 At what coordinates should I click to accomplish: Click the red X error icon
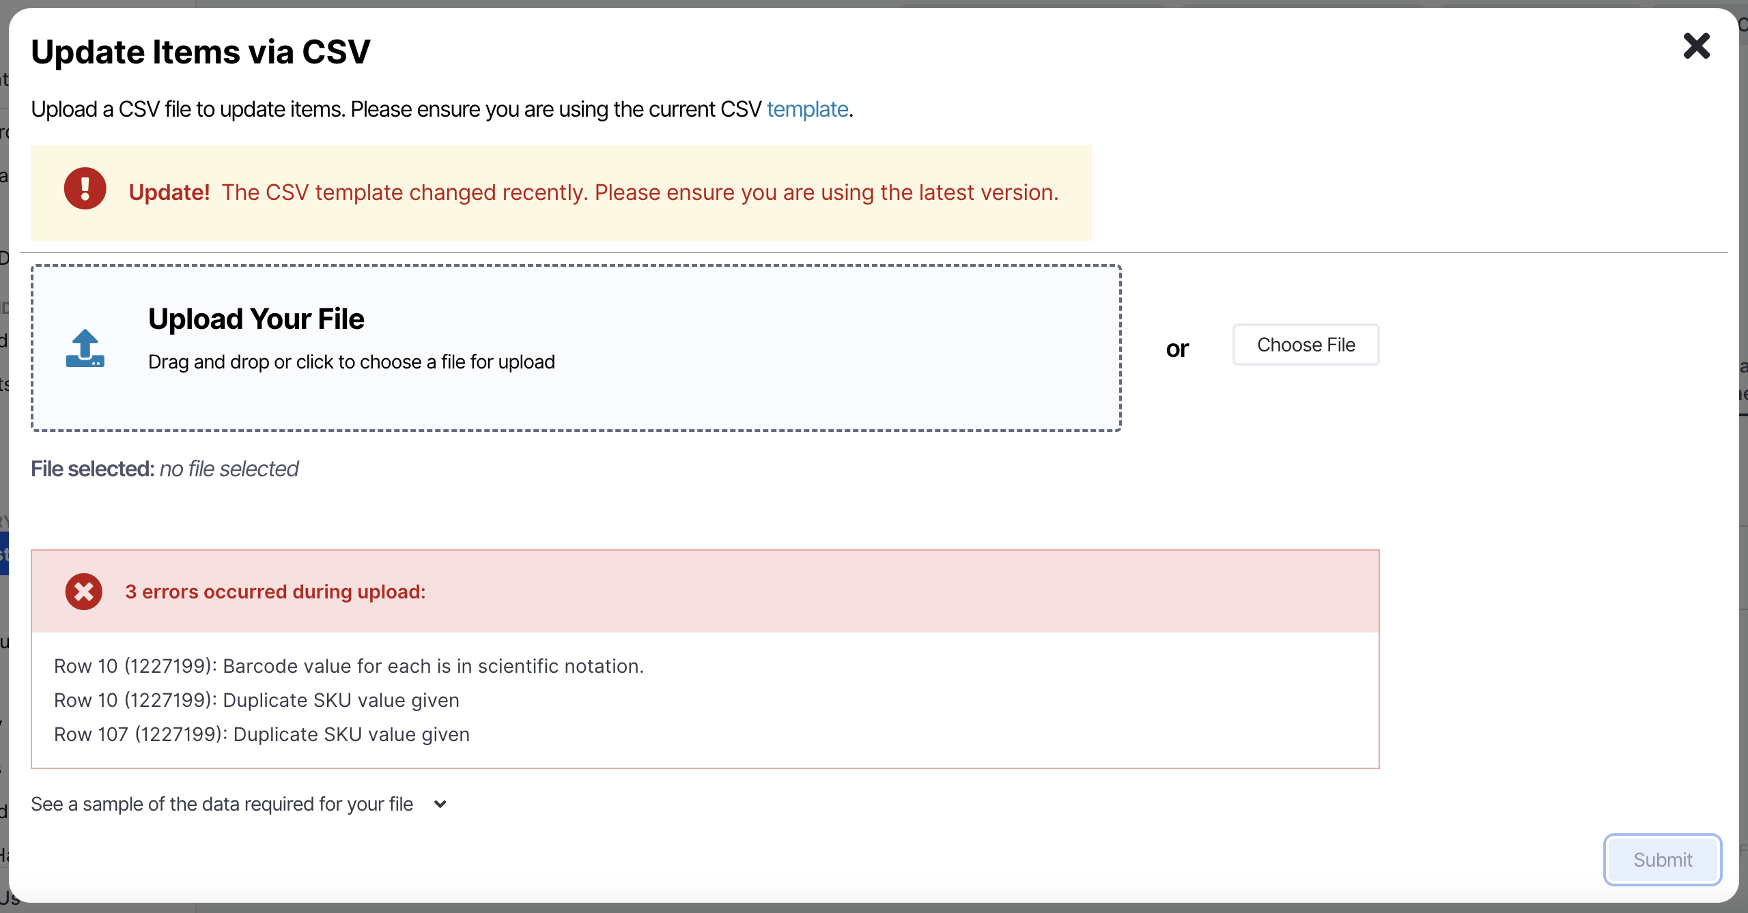tap(84, 591)
